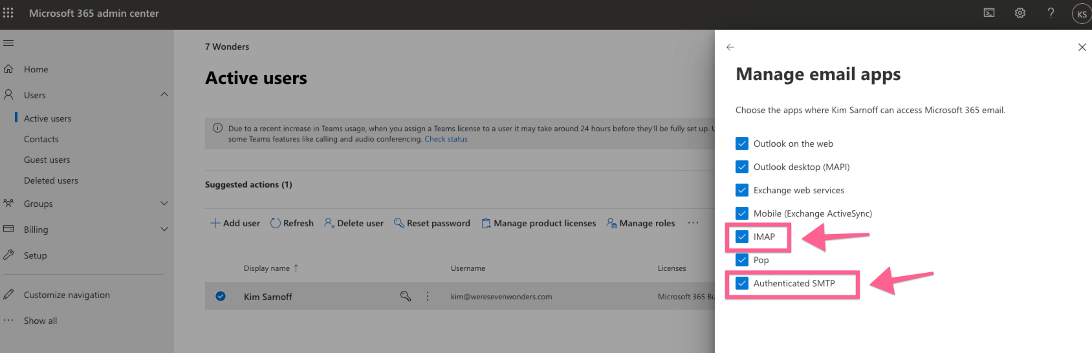This screenshot has height=353, width=1092.
Task: Select Active users in the sidebar
Action: pyautogui.click(x=48, y=118)
